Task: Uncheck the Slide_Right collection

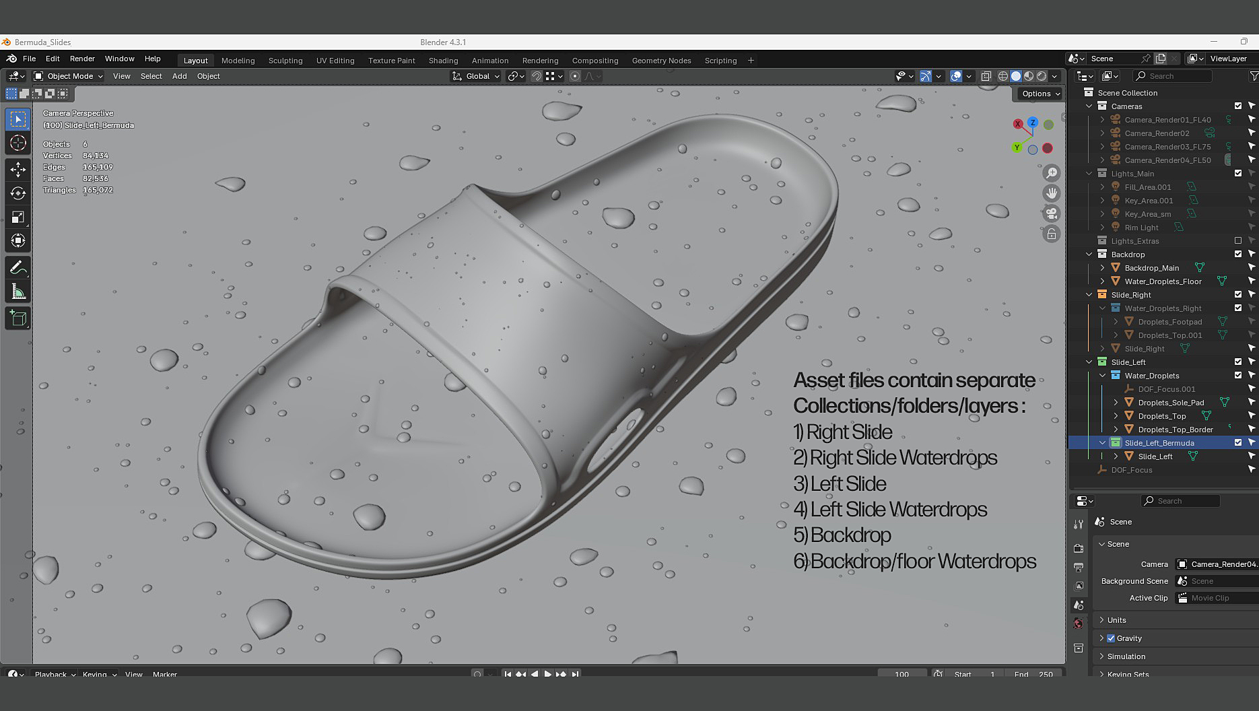Action: pyautogui.click(x=1238, y=294)
